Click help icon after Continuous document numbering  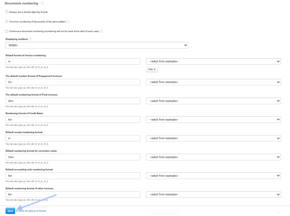[x=101, y=31]
